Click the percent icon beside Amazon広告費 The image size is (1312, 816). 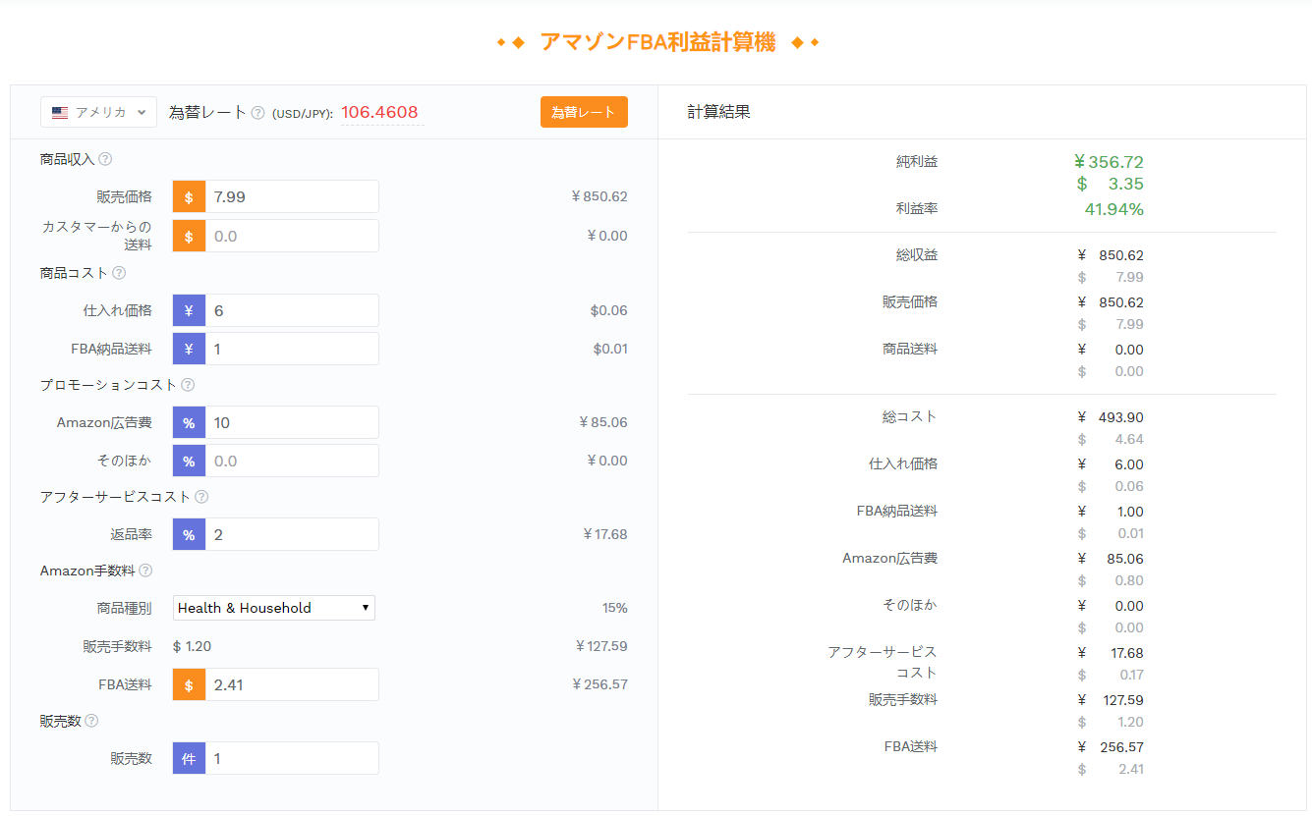(189, 422)
